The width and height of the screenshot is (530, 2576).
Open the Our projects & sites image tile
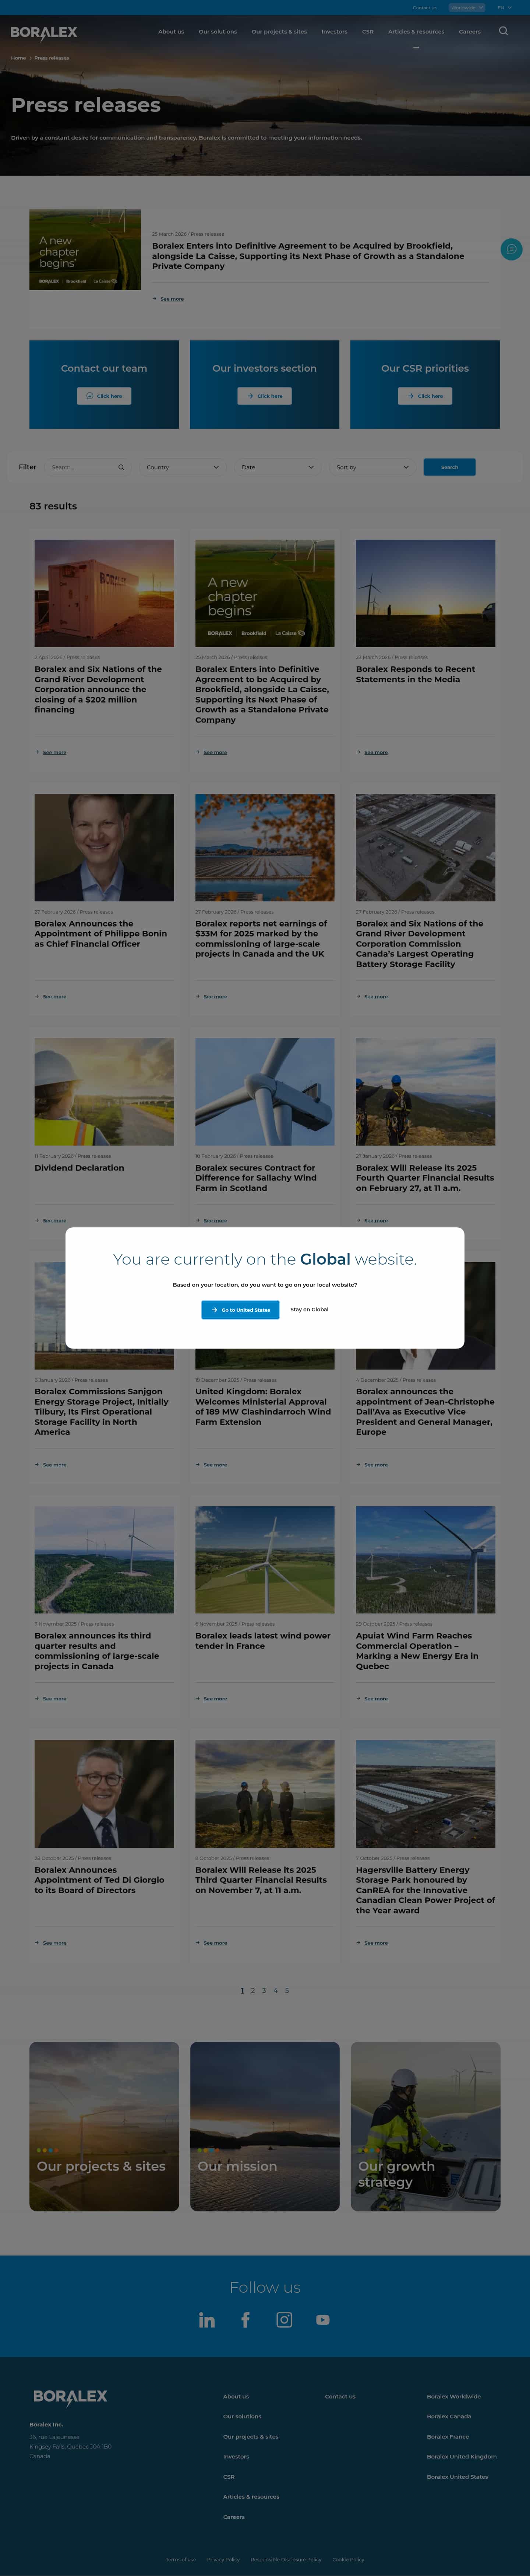point(104,2126)
